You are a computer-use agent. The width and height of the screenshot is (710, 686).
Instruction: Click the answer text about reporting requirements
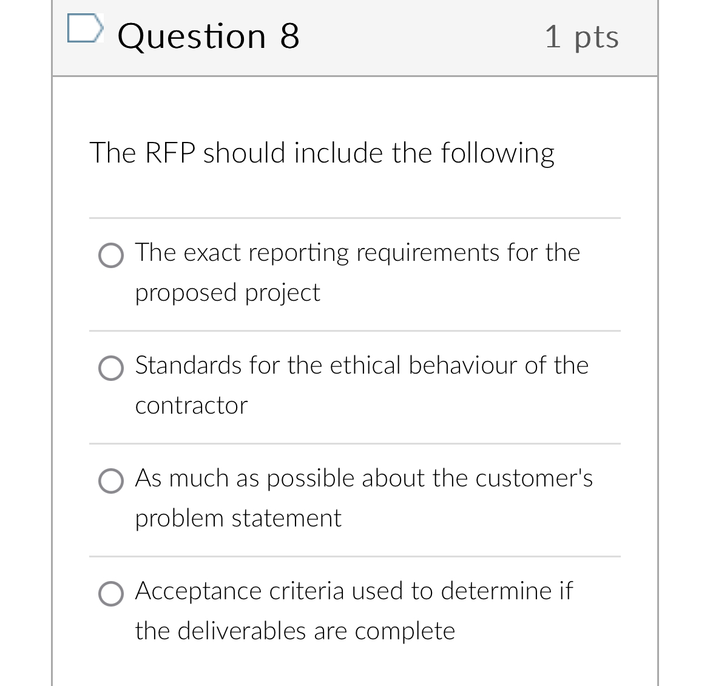[x=357, y=254]
